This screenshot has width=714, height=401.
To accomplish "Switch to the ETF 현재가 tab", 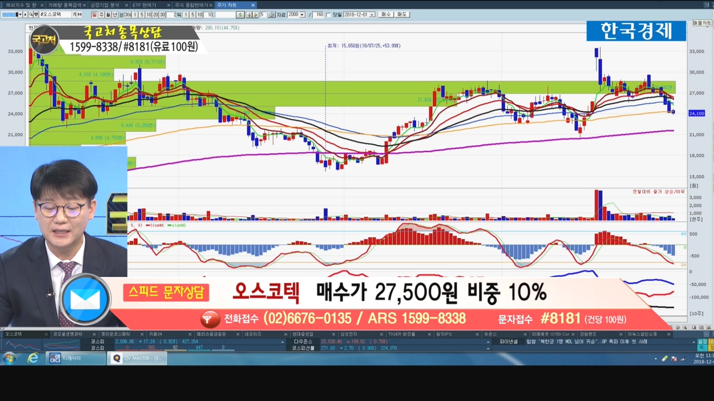I will 144,5.
